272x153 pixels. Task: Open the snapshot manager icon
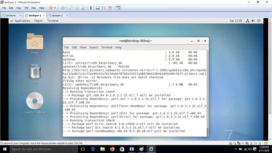(83, 8)
